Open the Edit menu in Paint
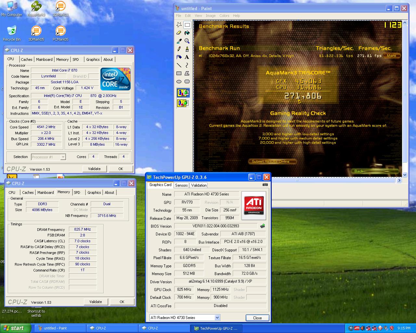416x333 pixels. click(x=188, y=16)
